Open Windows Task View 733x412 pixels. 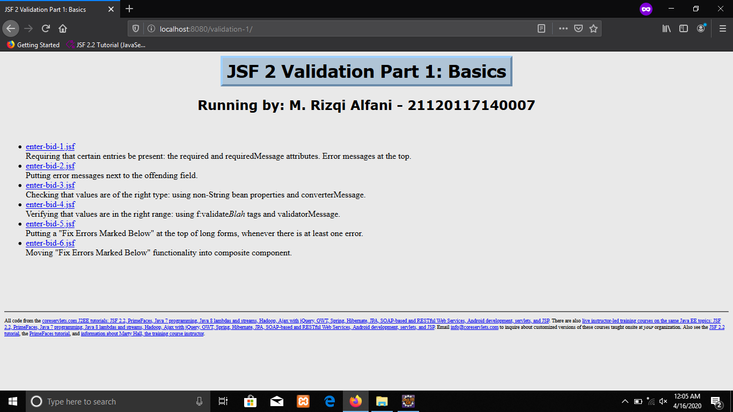(x=223, y=401)
